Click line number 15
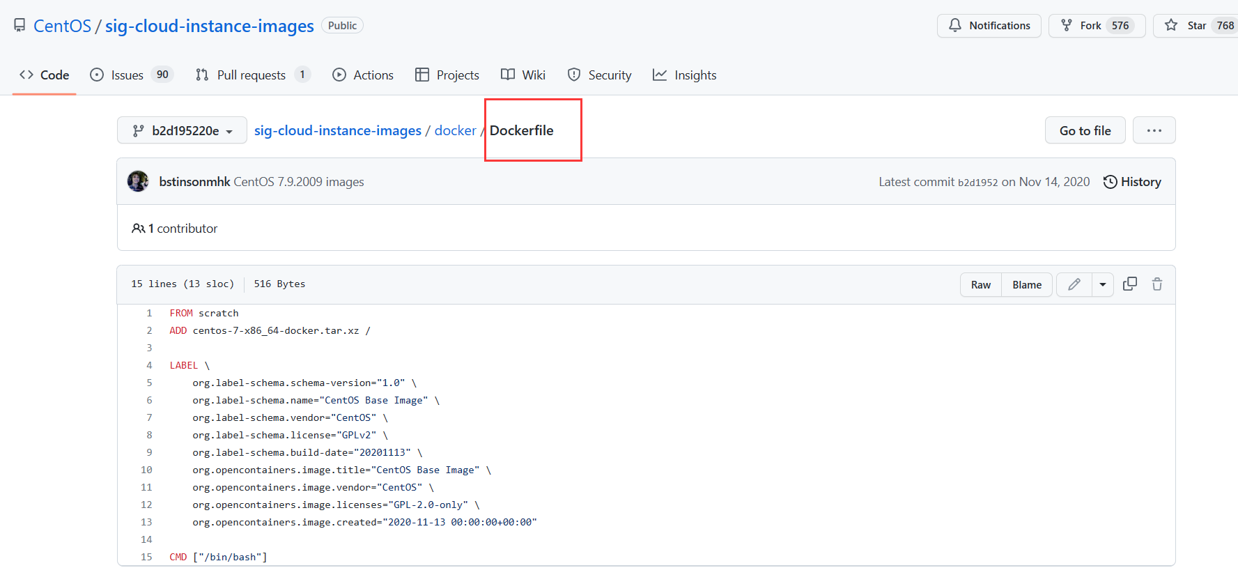Viewport: 1238px width, 584px height. 146,557
